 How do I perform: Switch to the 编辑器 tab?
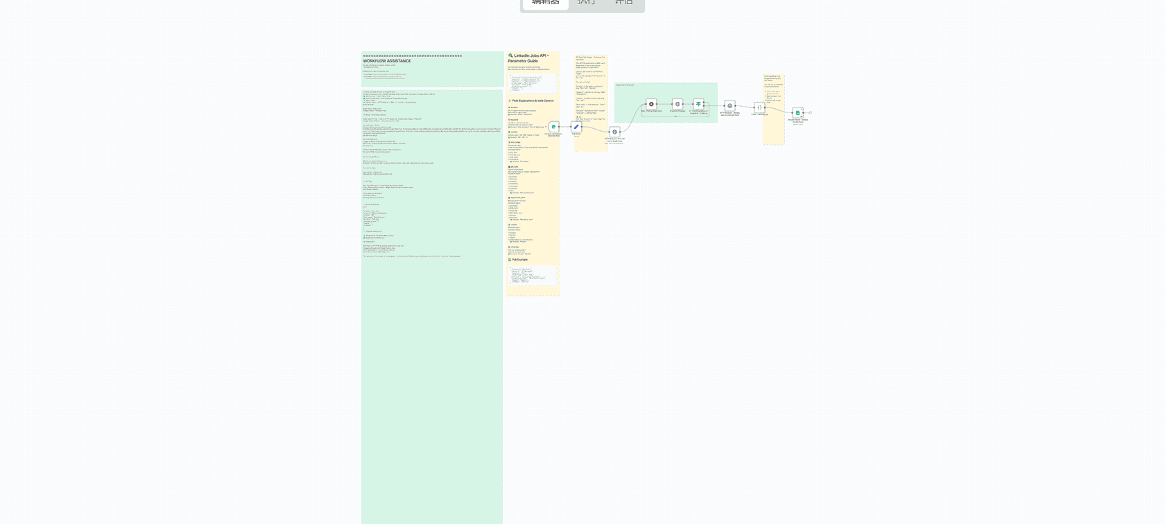click(x=546, y=3)
